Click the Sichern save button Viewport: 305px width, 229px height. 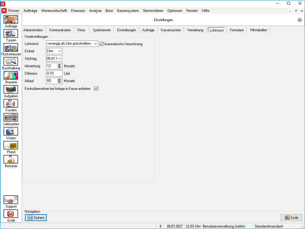[36, 217]
